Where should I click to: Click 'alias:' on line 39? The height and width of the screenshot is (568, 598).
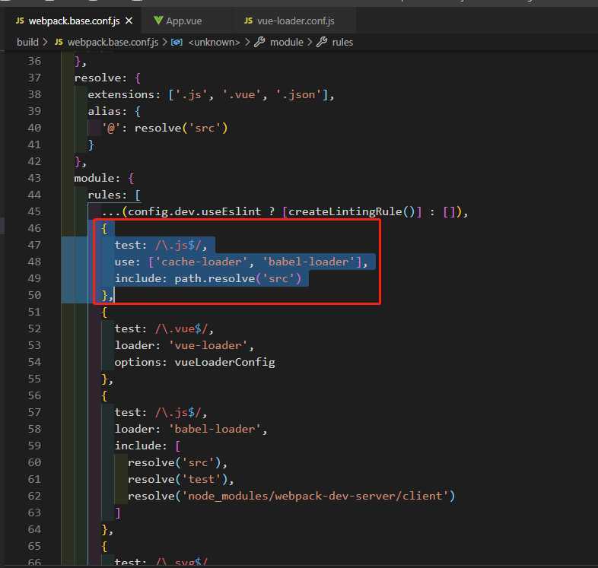pos(107,111)
